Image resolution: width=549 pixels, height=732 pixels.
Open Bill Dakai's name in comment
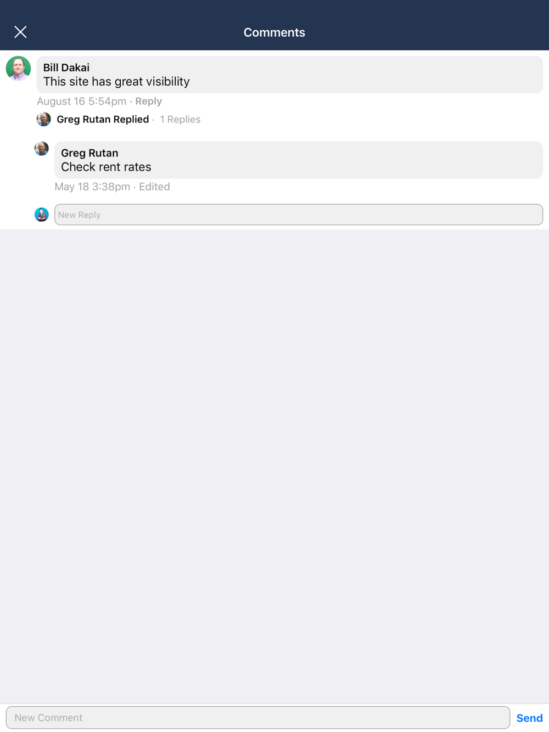[66, 67]
